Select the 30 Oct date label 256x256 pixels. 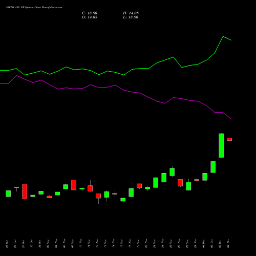click(x=31, y=244)
